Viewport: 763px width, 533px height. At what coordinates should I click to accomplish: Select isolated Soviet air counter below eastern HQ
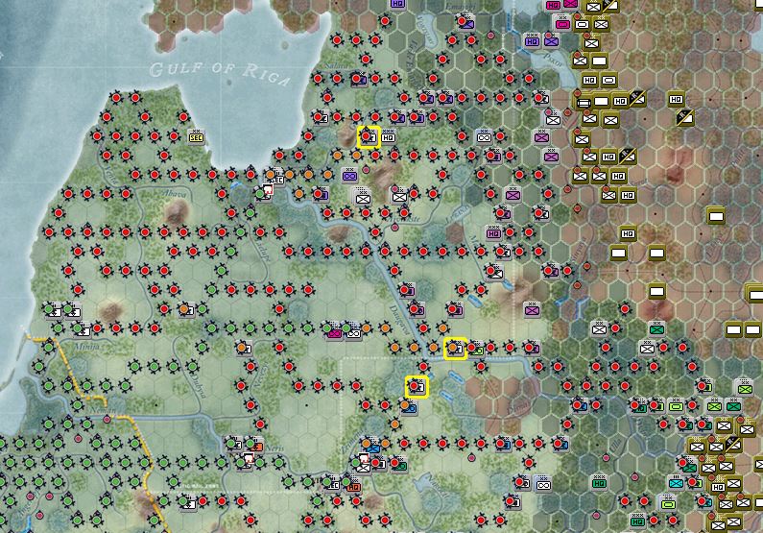(x=685, y=117)
